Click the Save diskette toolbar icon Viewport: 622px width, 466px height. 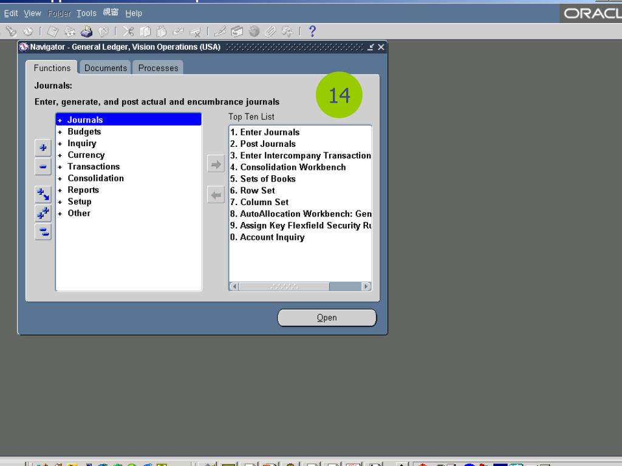click(52, 31)
